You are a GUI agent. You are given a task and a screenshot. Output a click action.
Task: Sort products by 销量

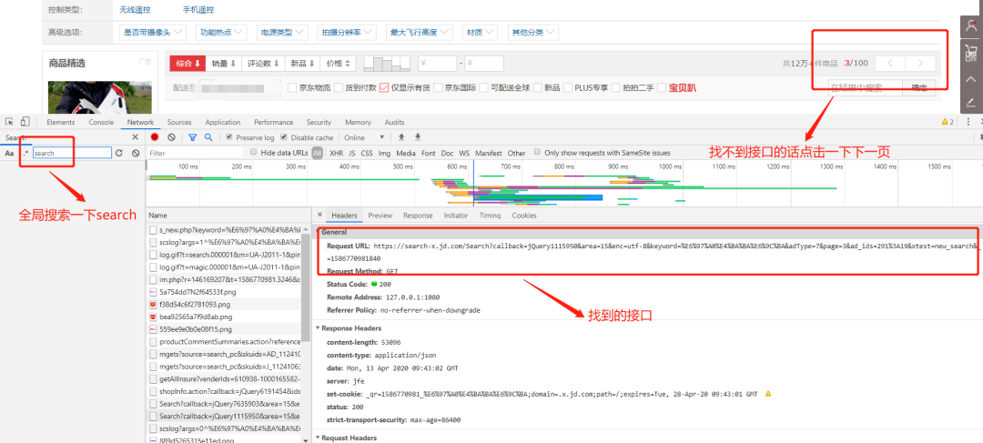coord(224,64)
